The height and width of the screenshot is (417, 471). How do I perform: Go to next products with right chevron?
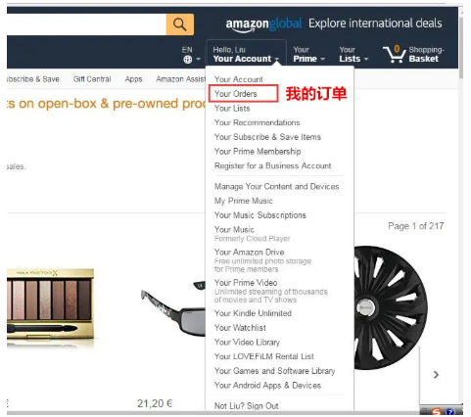[436, 375]
